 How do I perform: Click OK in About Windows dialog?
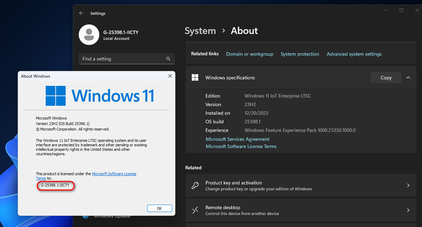coord(159,208)
